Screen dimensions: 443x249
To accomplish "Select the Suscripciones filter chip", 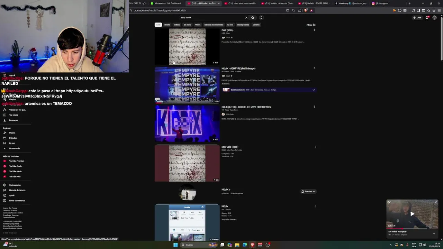I will click(x=243, y=25).
